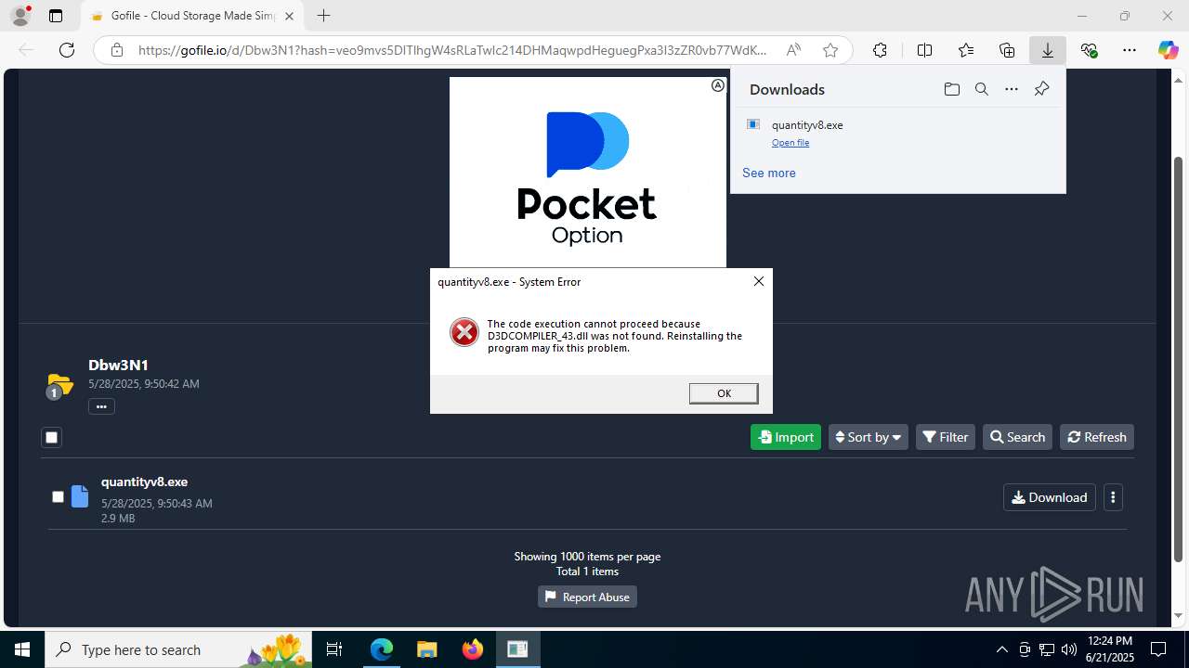View site information lock icon
Screen dimensions: 1189x668
(116, 50)
